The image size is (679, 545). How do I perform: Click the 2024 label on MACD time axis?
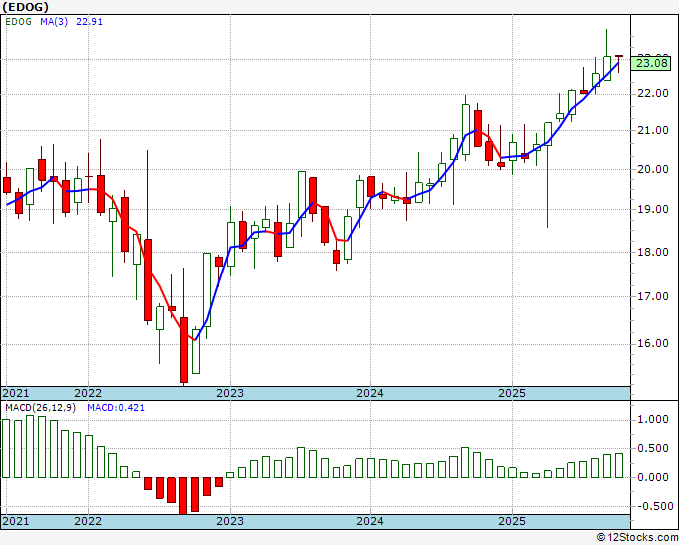[370, 521]
